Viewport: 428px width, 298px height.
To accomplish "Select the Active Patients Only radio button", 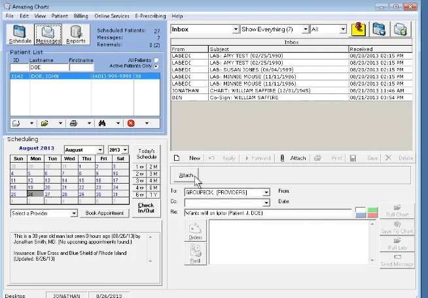I will pyautogui.click(x=156, y=66).
